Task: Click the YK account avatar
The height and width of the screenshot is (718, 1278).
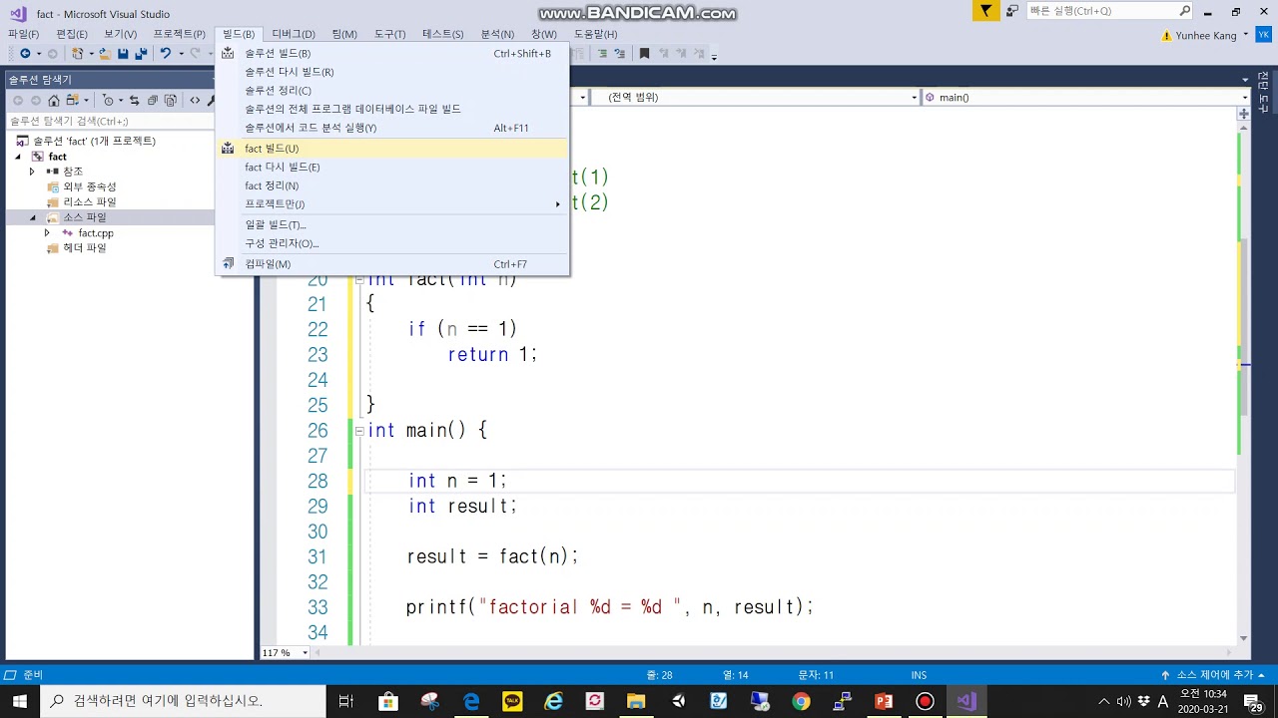Action: (x=1263, y=35)
